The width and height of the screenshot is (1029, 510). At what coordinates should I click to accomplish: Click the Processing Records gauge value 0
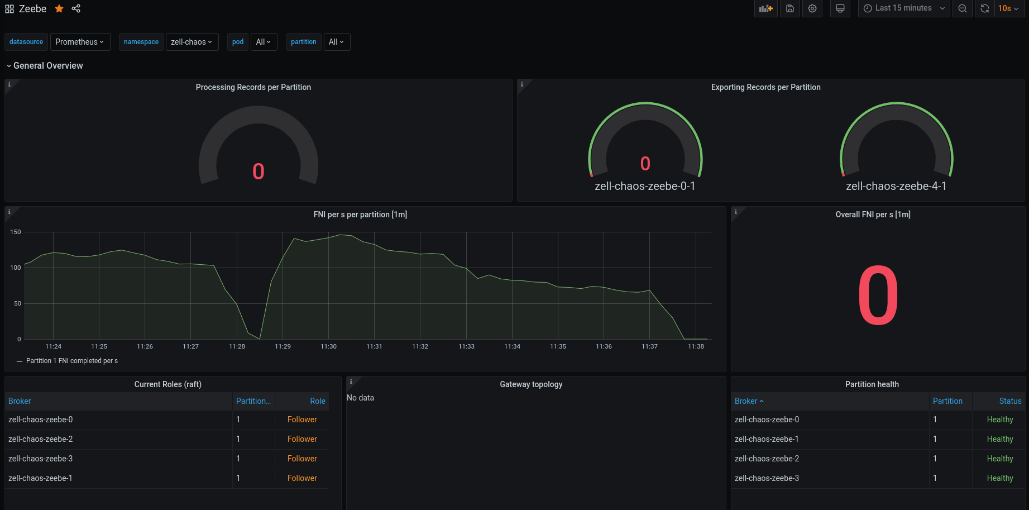coord(259,171)
